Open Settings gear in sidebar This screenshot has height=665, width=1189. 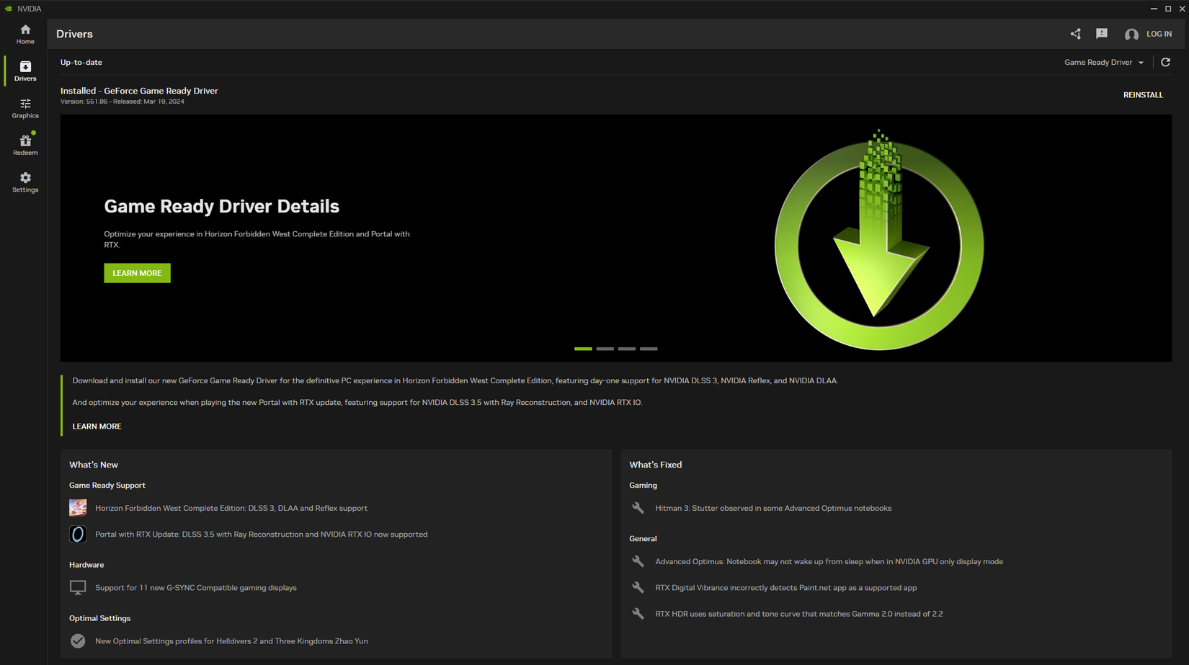click(25, 182)
